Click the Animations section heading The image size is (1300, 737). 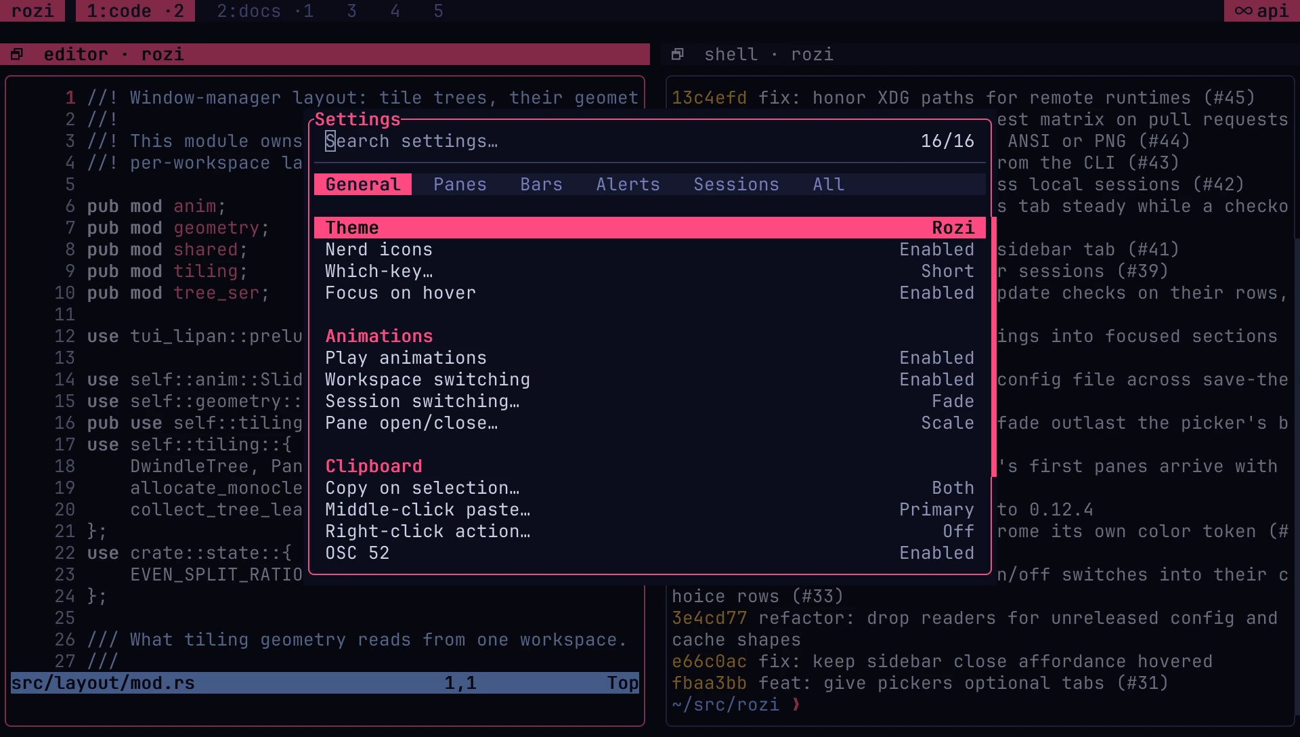click(379, 336)
